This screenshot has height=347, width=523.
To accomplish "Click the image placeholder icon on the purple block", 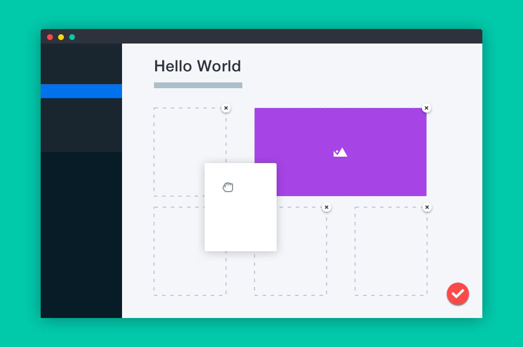I will coord(341,152).
